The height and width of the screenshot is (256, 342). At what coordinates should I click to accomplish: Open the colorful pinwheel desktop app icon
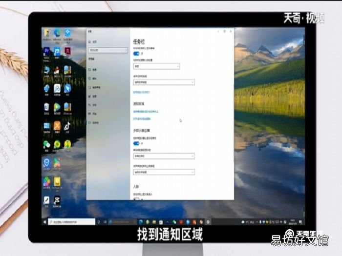(x=46, y=182)
